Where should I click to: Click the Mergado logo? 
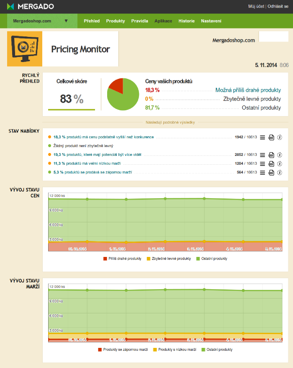point(31,6)
